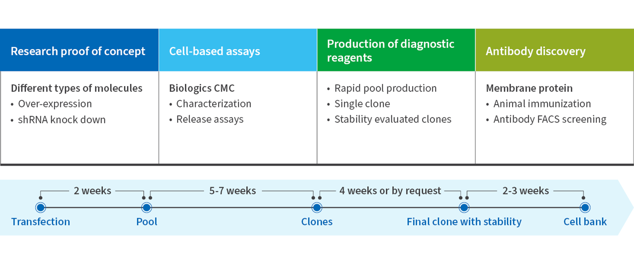
Task: Click the Transfection timeline marker dot
Action: click(41, 208)
